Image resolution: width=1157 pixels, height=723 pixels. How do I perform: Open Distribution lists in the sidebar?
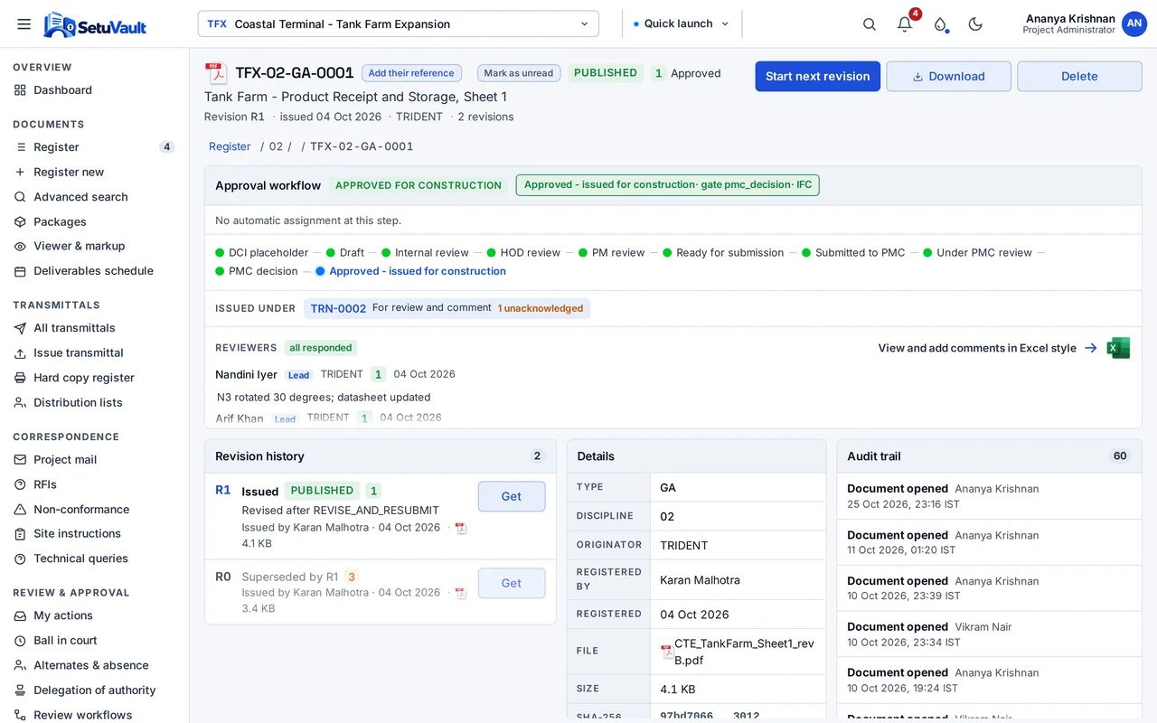(94, 403)
